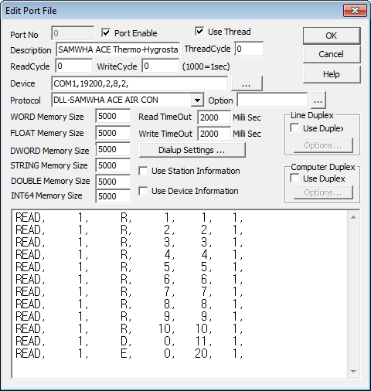
Task: Uncheck the Use Thread checkbox
Action: tap(199, 32)
